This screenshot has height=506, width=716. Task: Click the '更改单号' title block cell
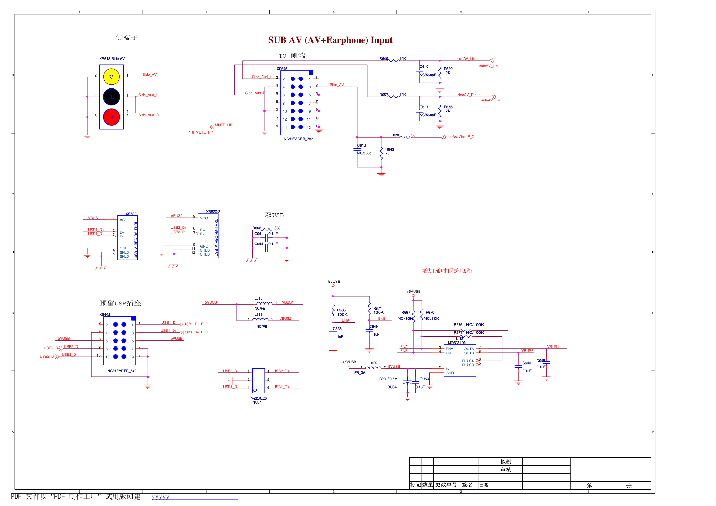446,484
